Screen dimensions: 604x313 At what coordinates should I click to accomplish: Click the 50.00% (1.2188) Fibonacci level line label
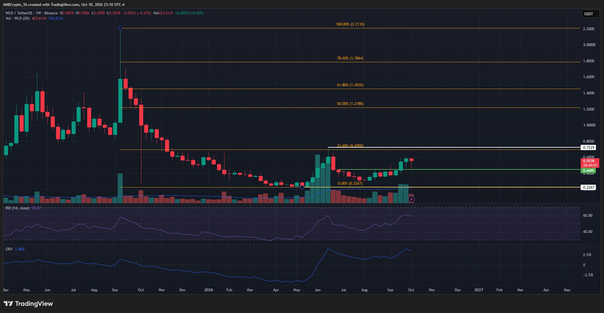350,104
